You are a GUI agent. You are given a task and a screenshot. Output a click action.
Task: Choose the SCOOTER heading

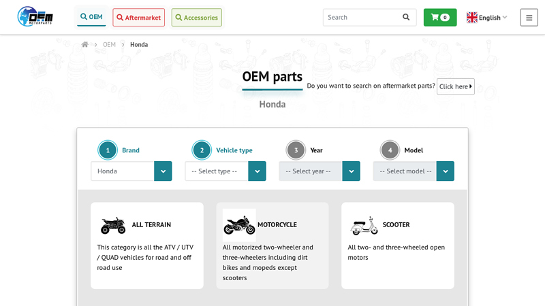point(396,225)
